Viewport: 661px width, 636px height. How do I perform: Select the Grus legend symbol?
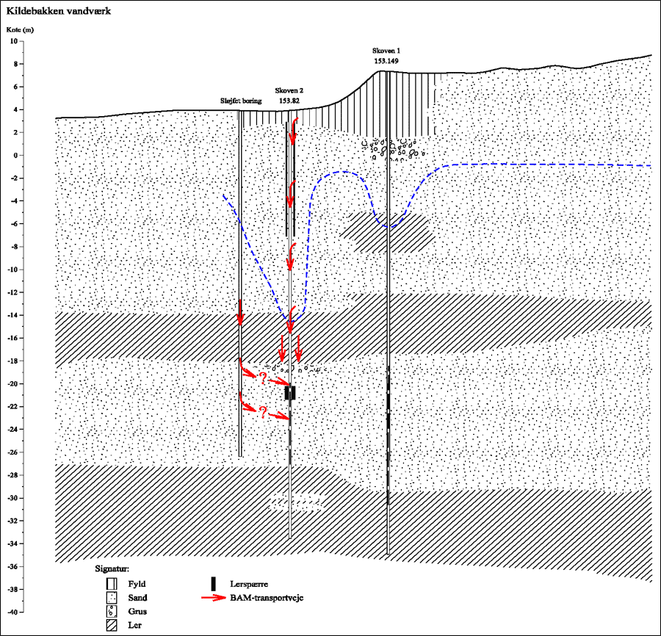pyautogui.click(x=111, y=611)
